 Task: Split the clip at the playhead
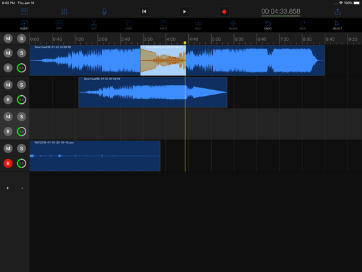click(x=198, y=25)
